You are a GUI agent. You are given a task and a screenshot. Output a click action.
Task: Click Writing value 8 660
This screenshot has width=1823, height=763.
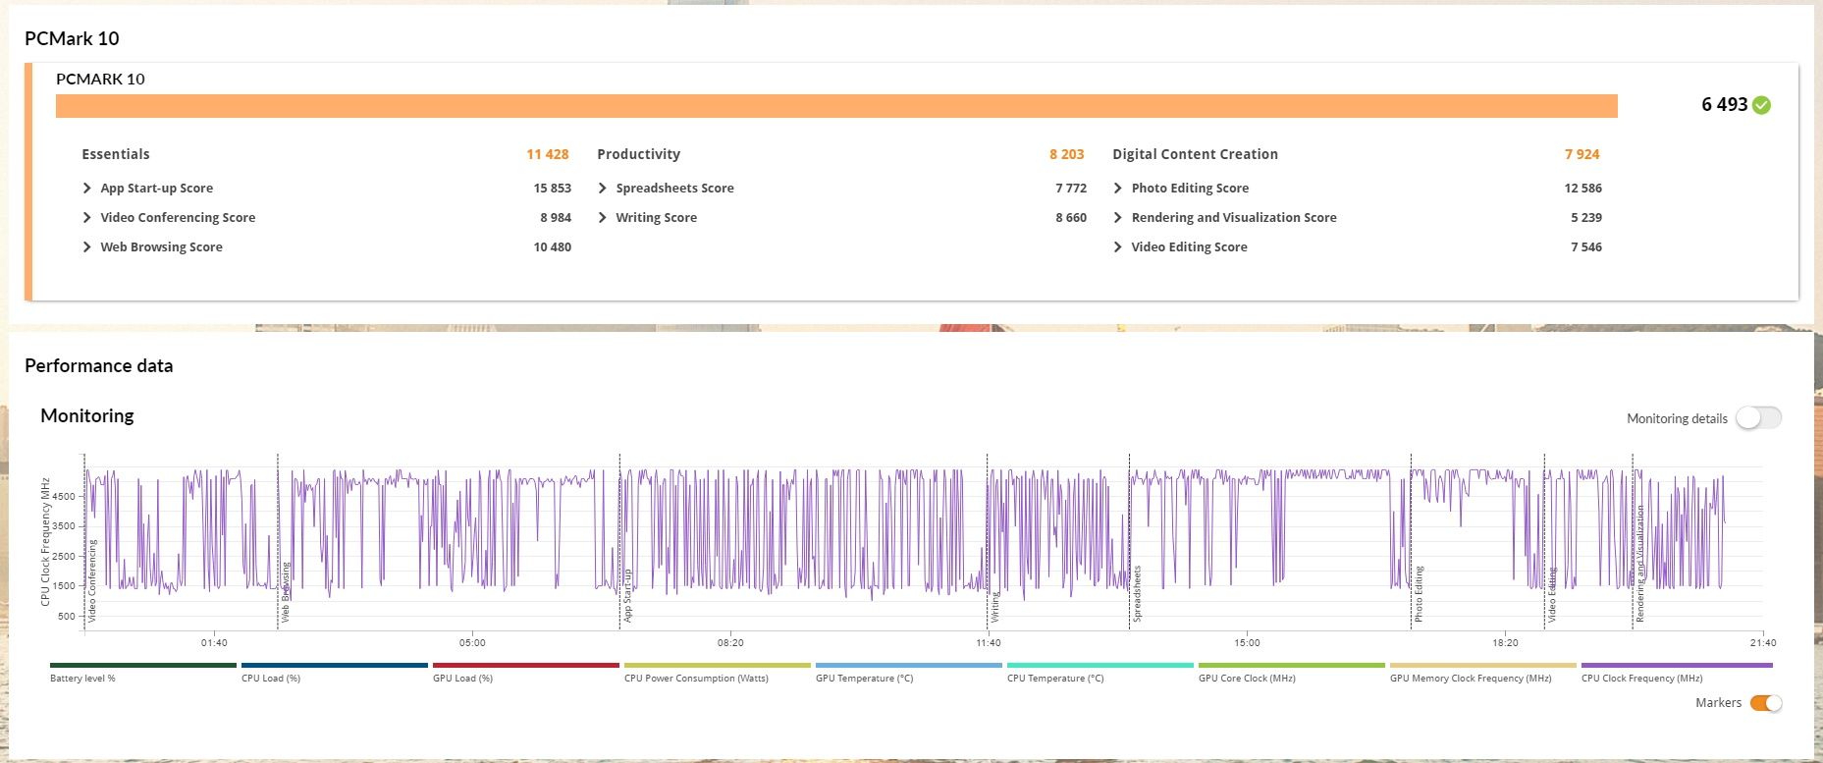1071,218
